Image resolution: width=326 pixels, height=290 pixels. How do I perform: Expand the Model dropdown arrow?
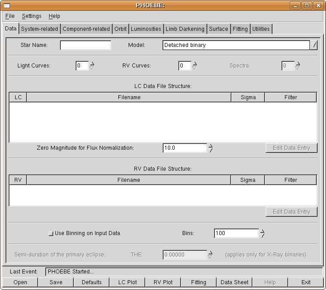click(314, 45)
